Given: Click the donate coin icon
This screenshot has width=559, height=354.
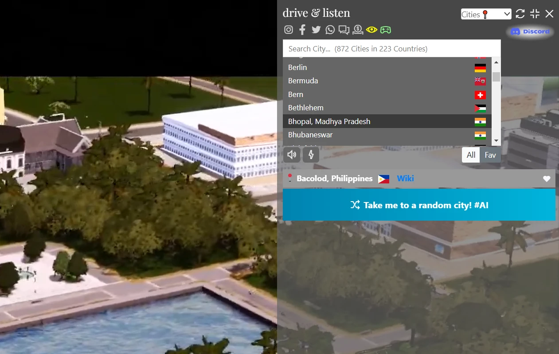Looking at the screenshot, I should coord(358,30).
